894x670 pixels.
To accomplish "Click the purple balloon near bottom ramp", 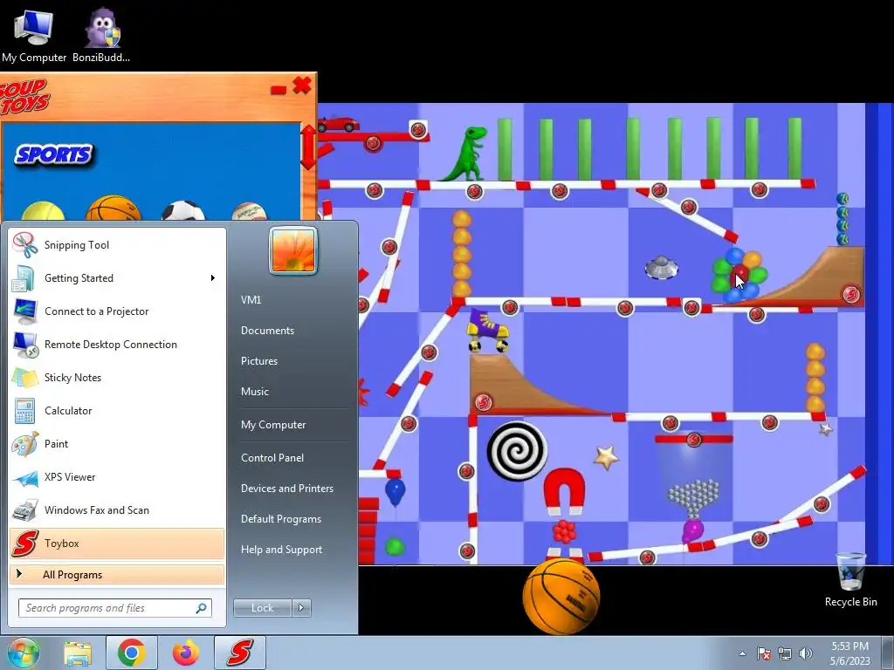I will [692, 530].
